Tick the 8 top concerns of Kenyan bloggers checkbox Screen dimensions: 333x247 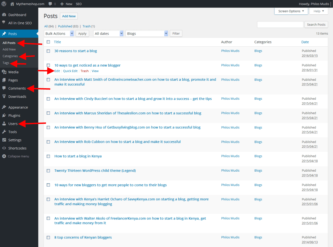48,237
